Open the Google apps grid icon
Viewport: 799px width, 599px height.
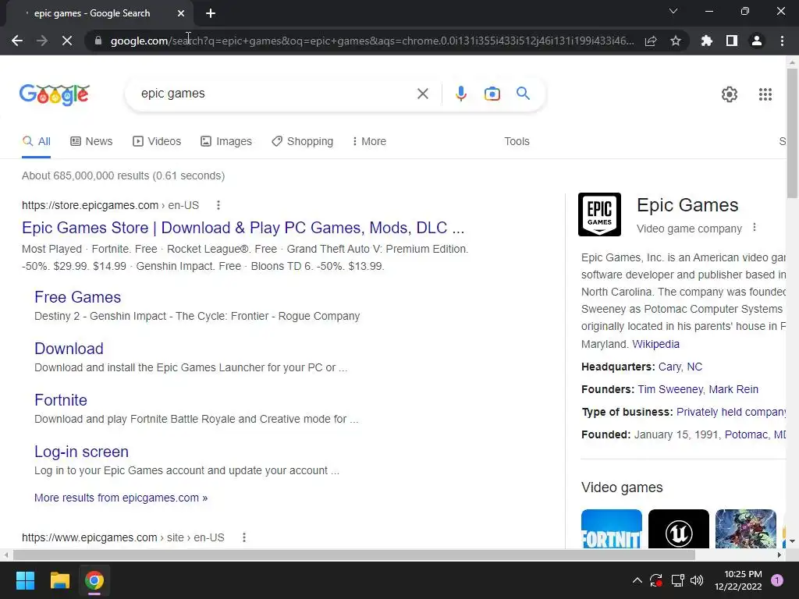(765, 94)
